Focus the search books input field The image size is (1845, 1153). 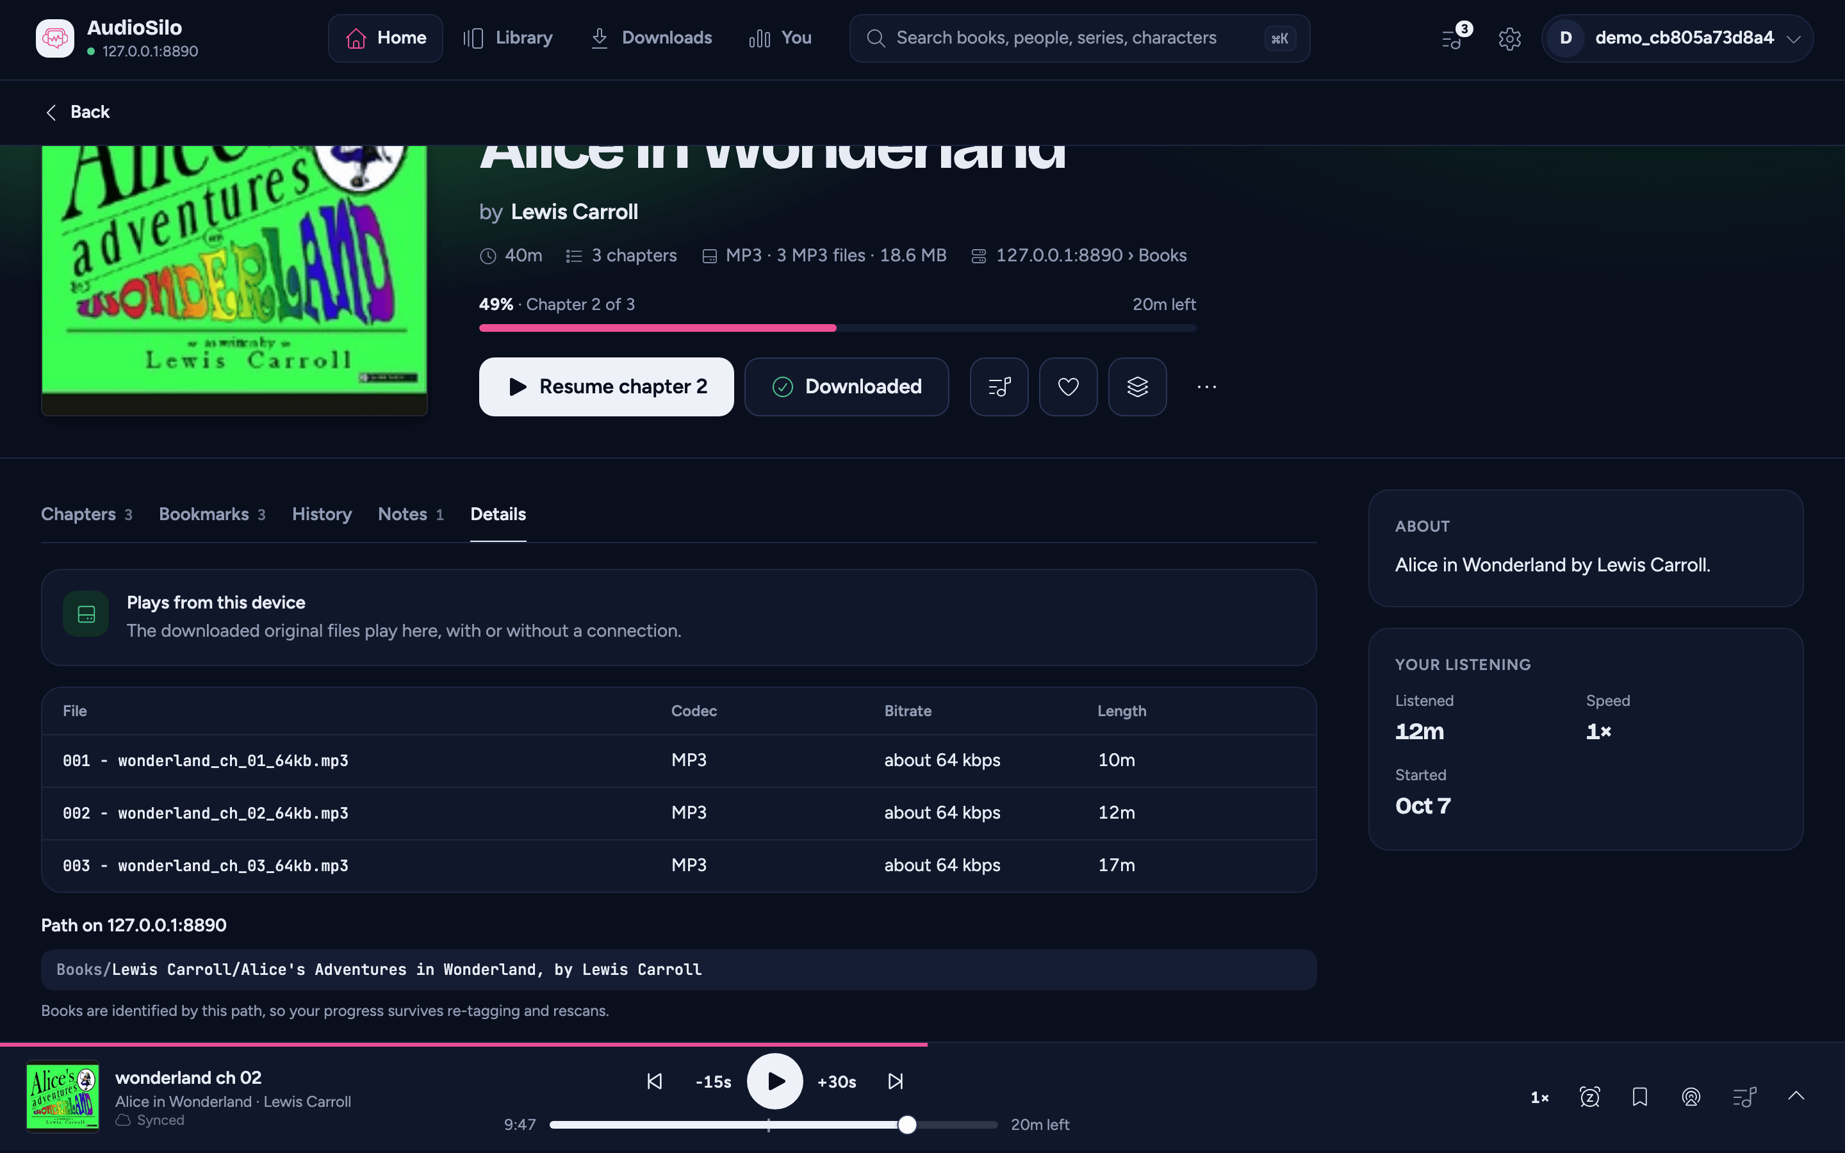[1079, 38]
